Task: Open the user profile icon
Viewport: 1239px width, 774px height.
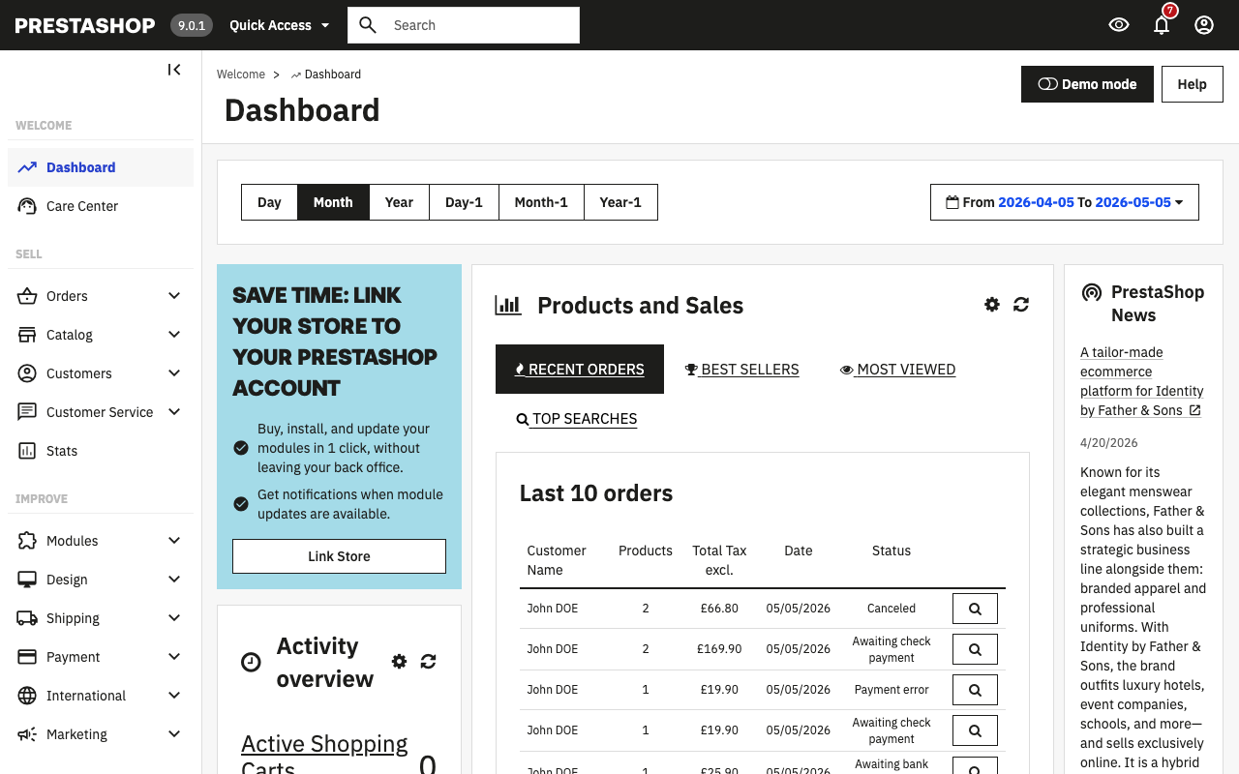Action: coord(1204,25)
